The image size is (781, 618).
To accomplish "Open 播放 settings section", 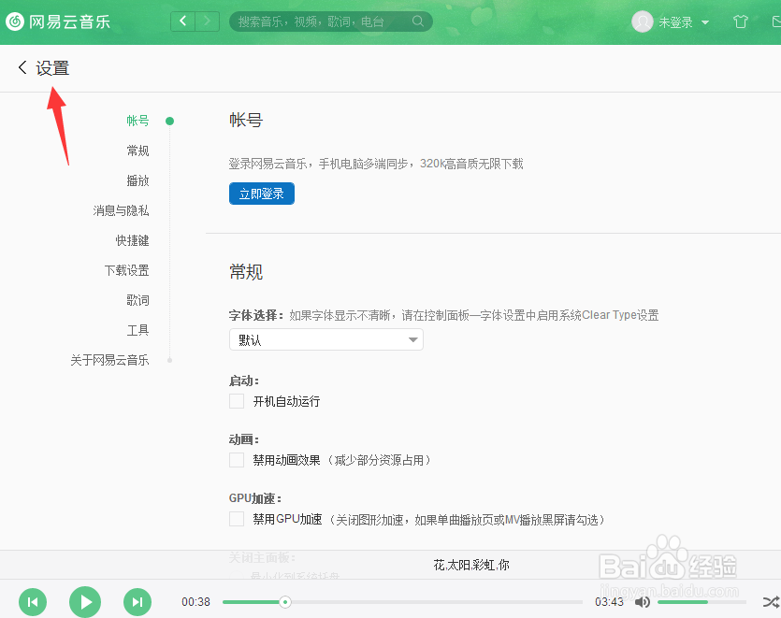I will click(x=137, y=180).
